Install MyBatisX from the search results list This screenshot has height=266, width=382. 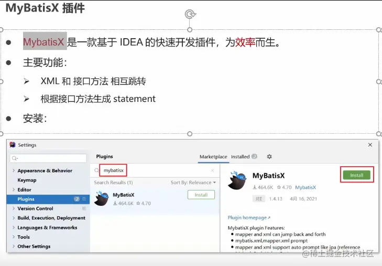click(x=201, y=195)
